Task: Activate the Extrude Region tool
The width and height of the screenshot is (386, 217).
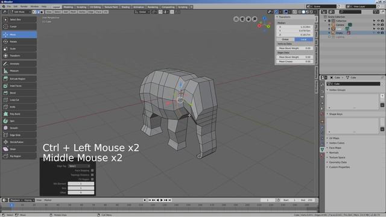Action: click(19, 79)
